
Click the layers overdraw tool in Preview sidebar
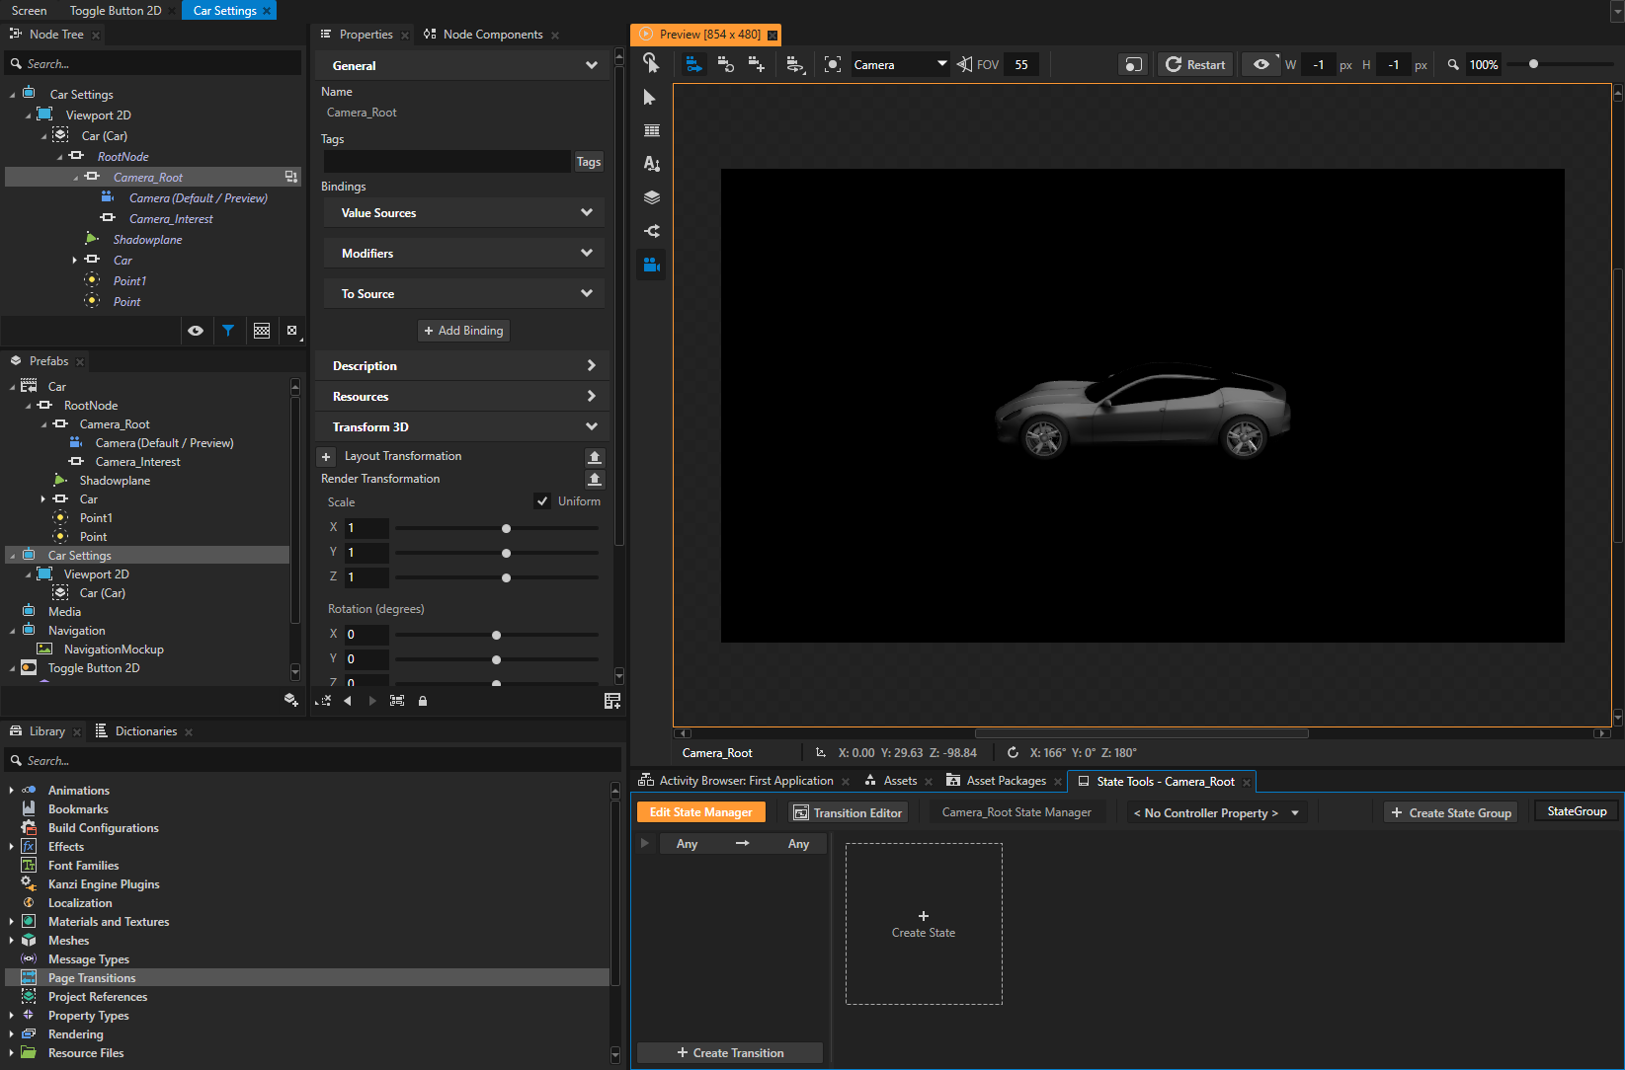coord(651,196)
